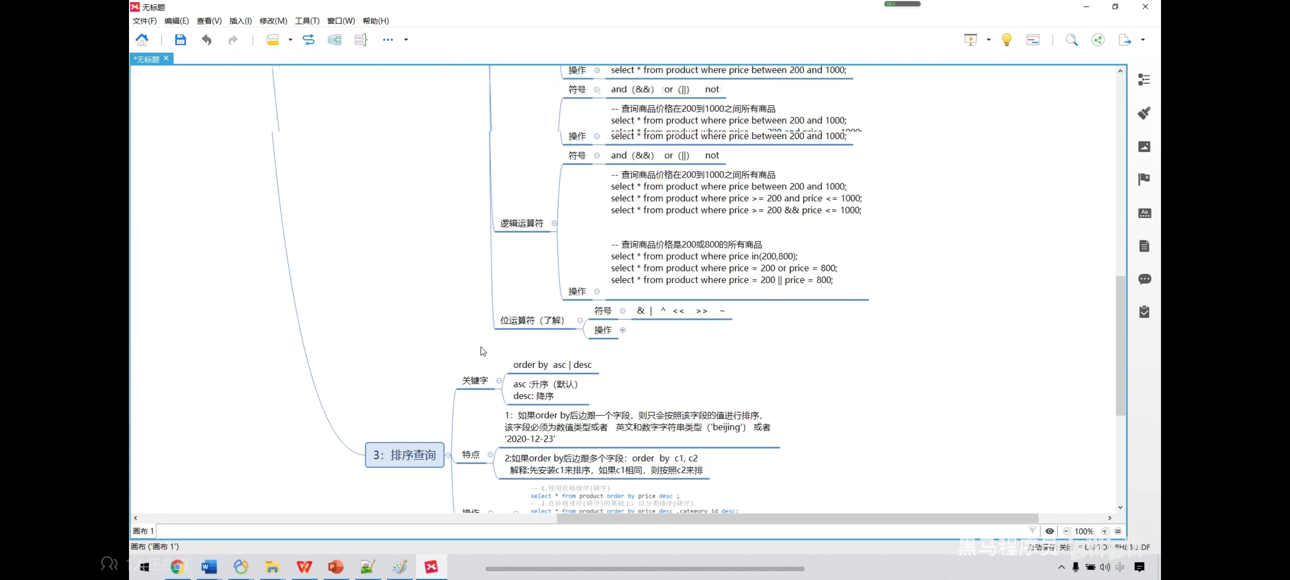Undo the last action

[x=206, y=40]
